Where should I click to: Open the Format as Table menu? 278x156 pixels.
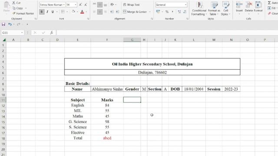click(214, 9)
